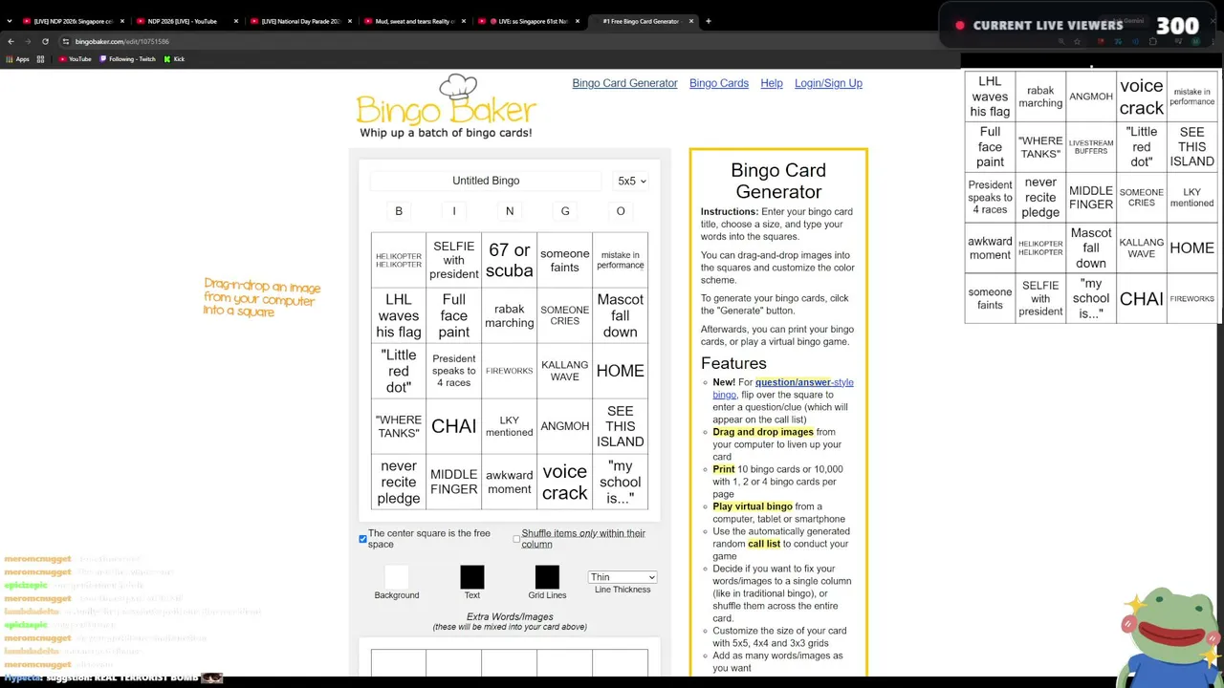This screenshot has height=688, width=1224.
Task: Click the Drag-n-drop an image hint text
Action: 262,298
